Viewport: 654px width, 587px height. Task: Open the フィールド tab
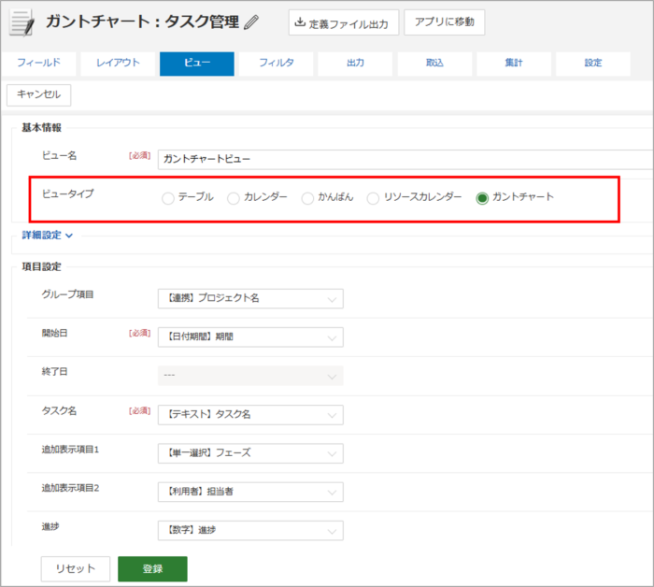click(x=39, y=64)
